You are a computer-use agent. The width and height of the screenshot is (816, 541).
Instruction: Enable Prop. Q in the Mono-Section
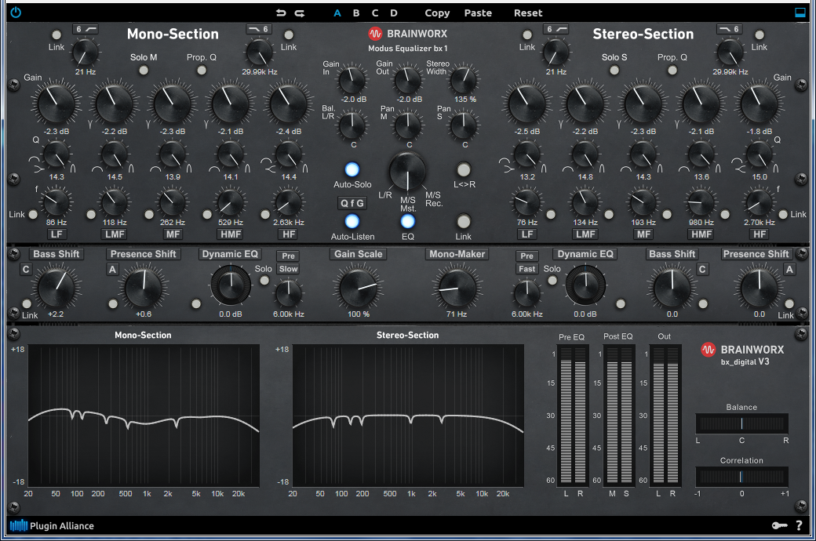pos(202,71)
